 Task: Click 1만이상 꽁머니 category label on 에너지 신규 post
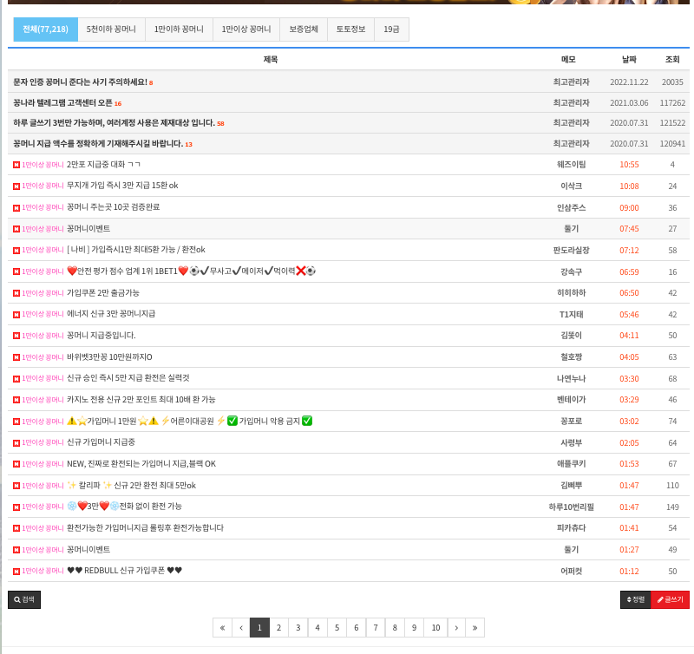click(43, 314)
